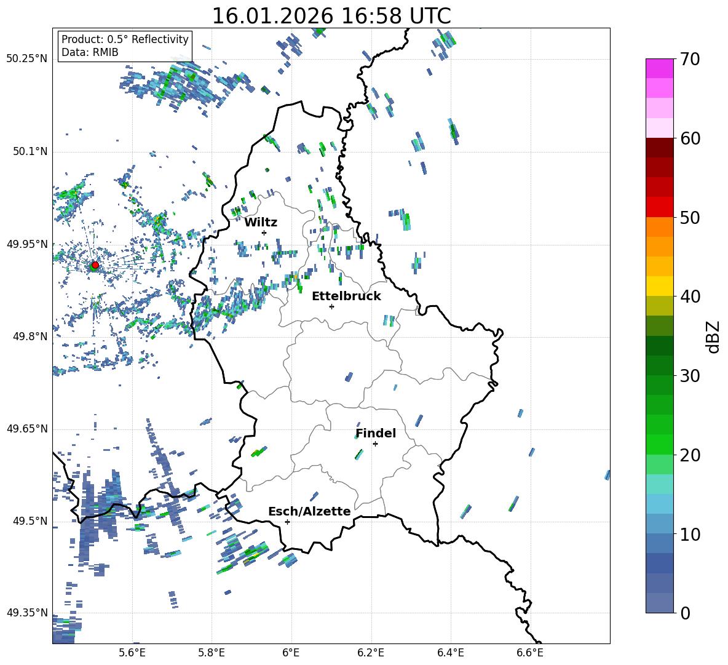The image size is (728, 665).
Task: Click the Wiltz station cross marker
Action: point(264,233)
